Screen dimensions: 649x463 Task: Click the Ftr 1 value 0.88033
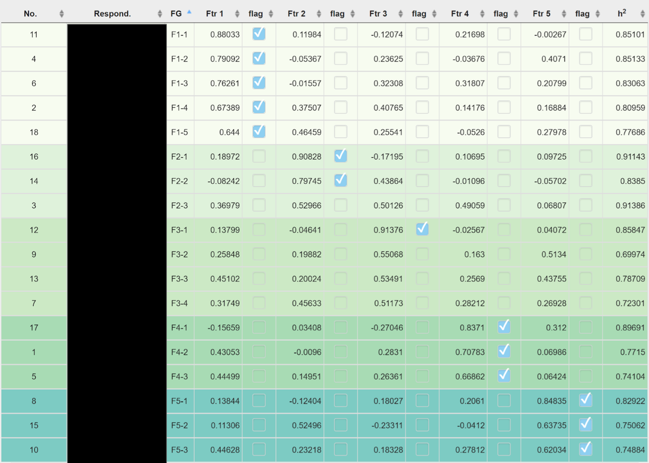(225, 34)
